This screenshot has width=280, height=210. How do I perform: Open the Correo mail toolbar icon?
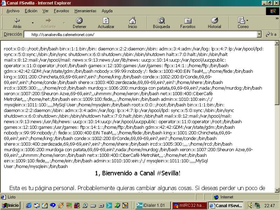[241, 20]
